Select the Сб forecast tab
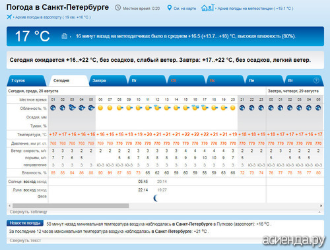The image size is (330, 250). [x=174, y=81]
